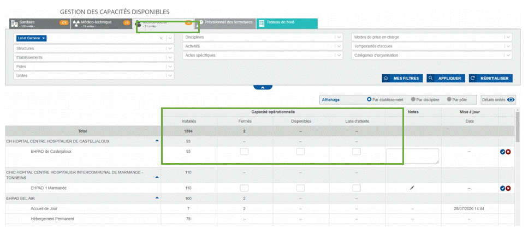Switch to Tableau de bord tab
The image size is (528, 240).
287,23
